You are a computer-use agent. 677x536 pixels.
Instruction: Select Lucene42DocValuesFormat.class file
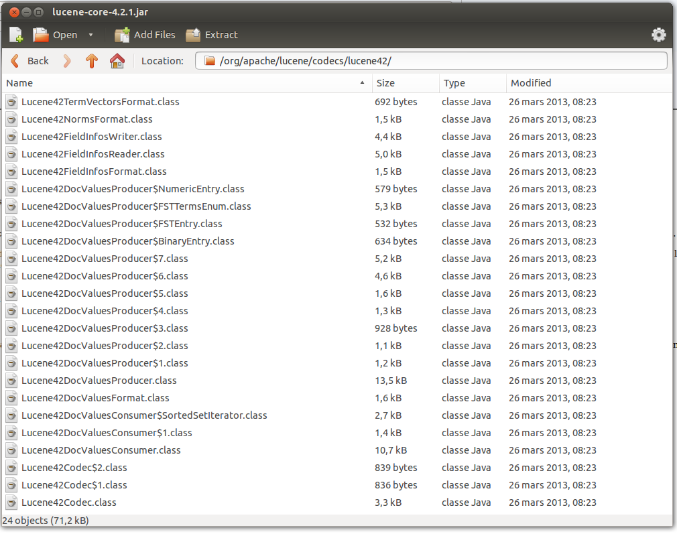[x=336, y=398]
